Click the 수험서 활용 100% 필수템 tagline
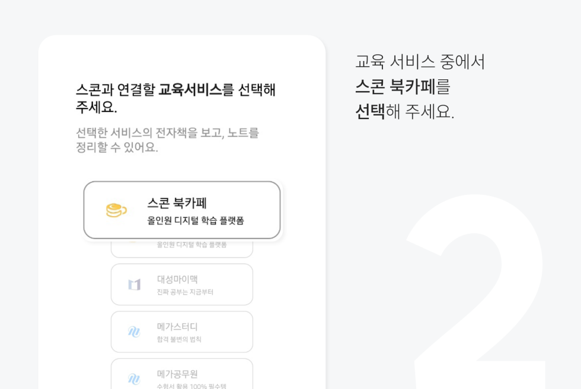 [191, 386]
